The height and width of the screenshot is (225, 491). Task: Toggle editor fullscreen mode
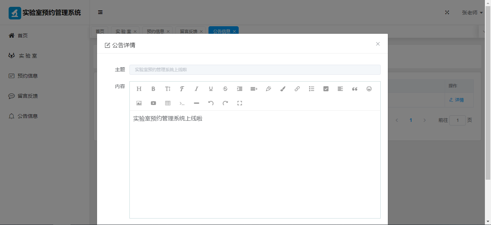coord(240,103)
